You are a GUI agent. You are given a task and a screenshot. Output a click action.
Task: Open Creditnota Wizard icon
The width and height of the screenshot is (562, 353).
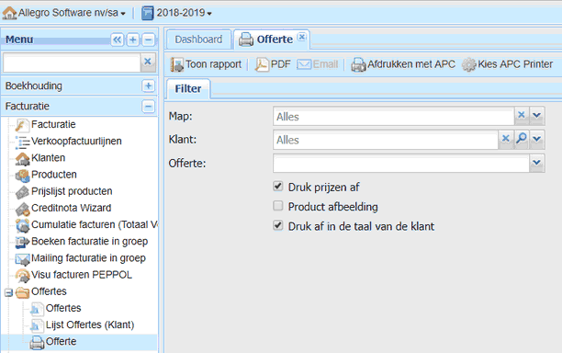point(22,209)
